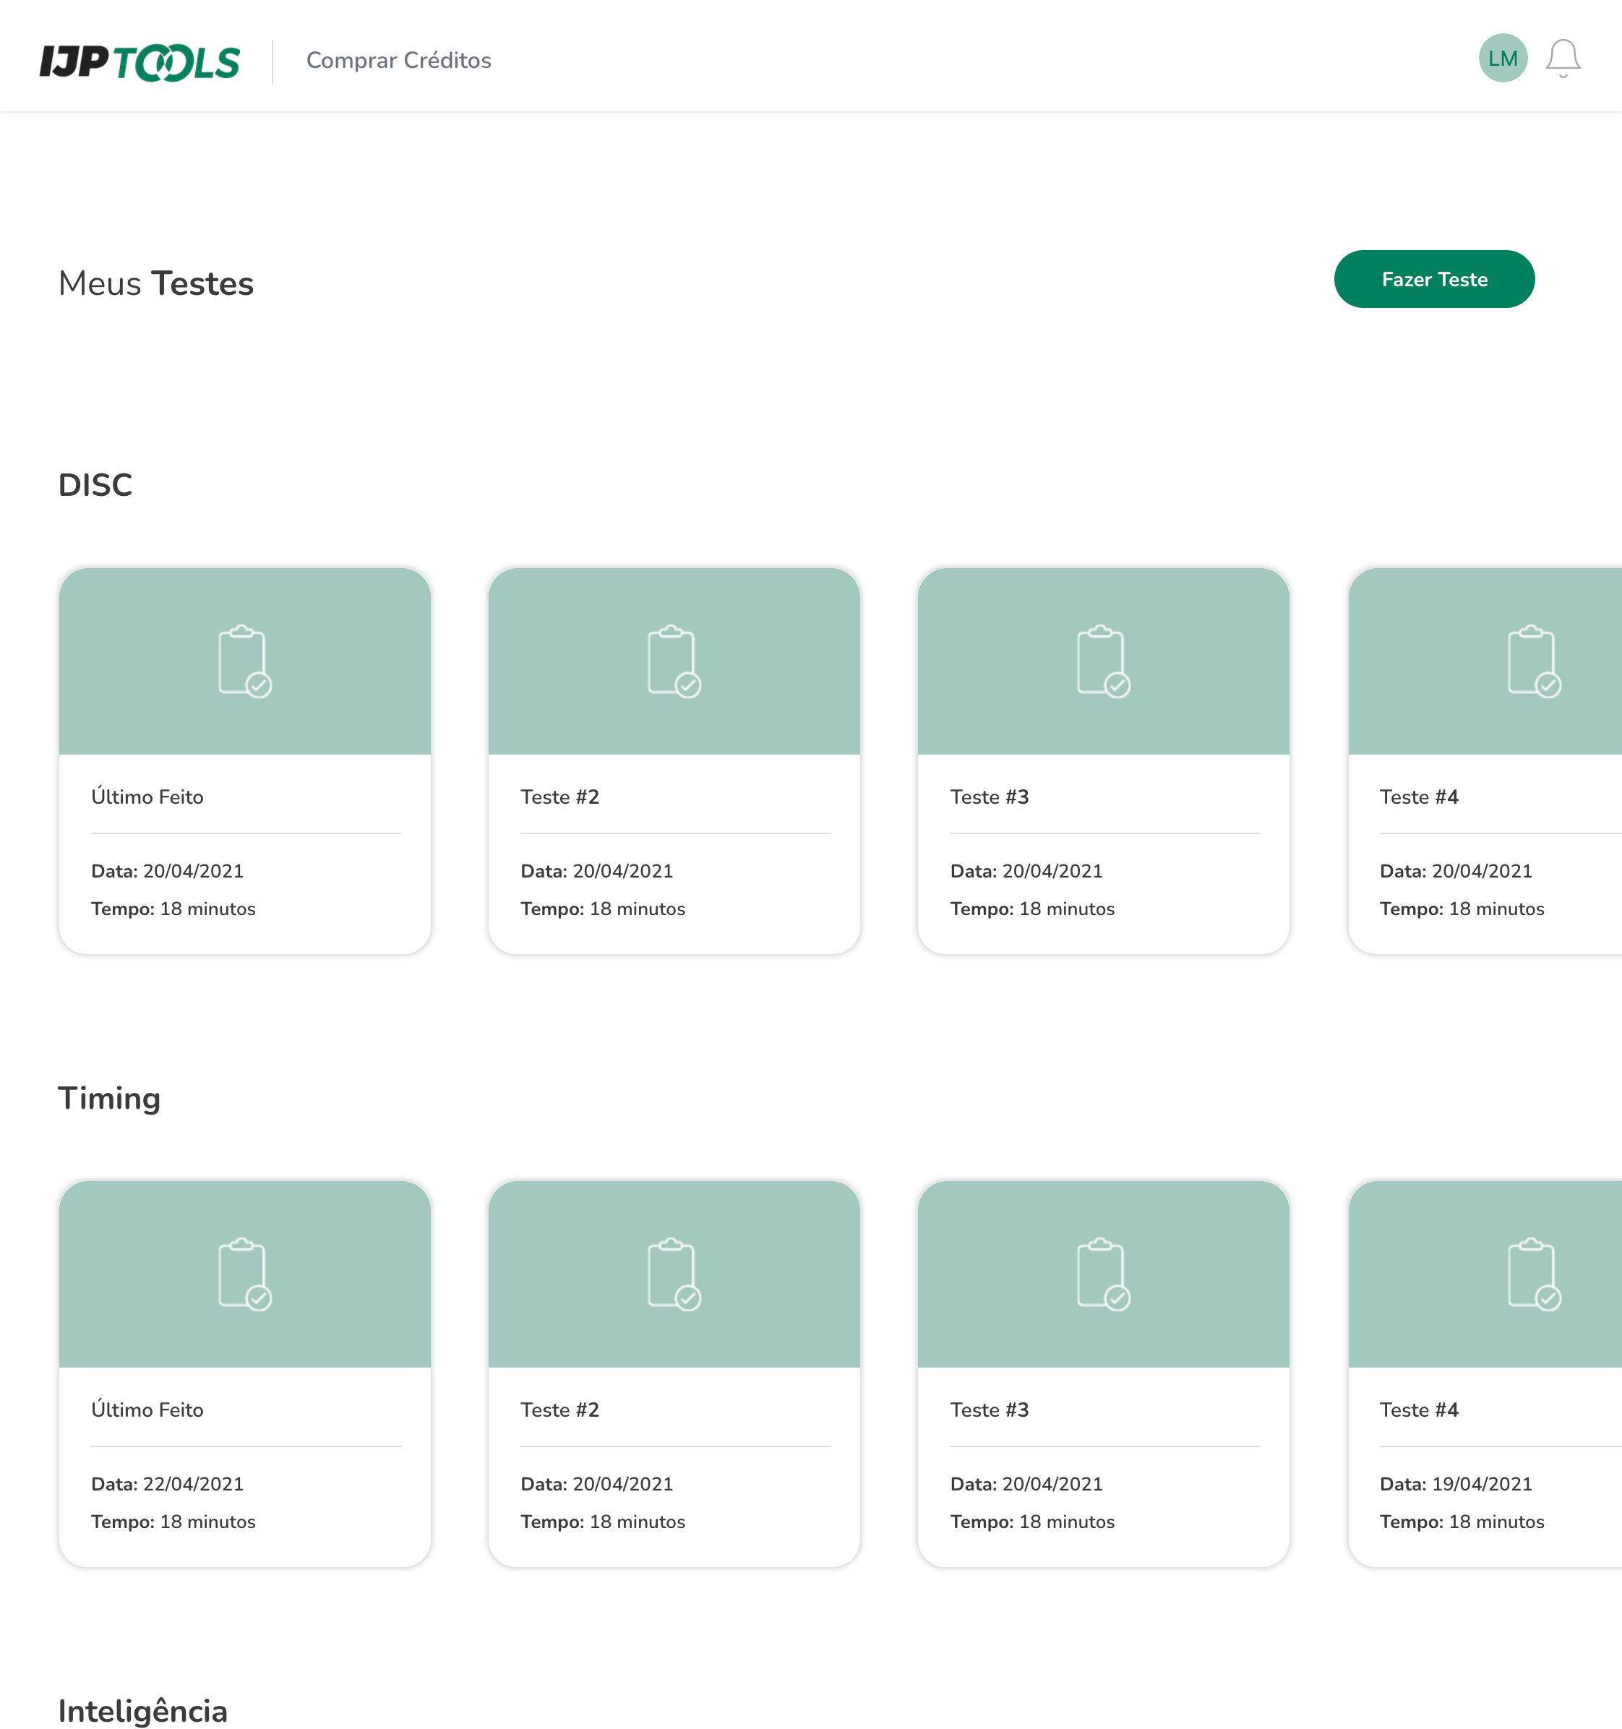Click 'Data: 20/04/2021' on DISC Teste #3 card
1622x1729 pixels.
(1026, 870)
